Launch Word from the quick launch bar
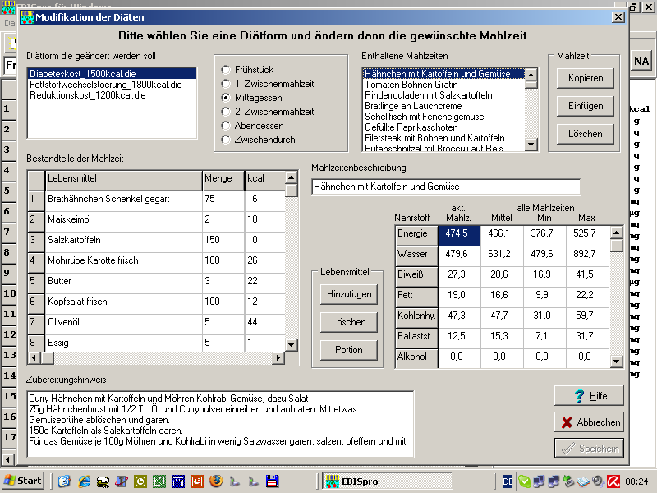Screen dimensions: 657x493 (x=177, y=481)
